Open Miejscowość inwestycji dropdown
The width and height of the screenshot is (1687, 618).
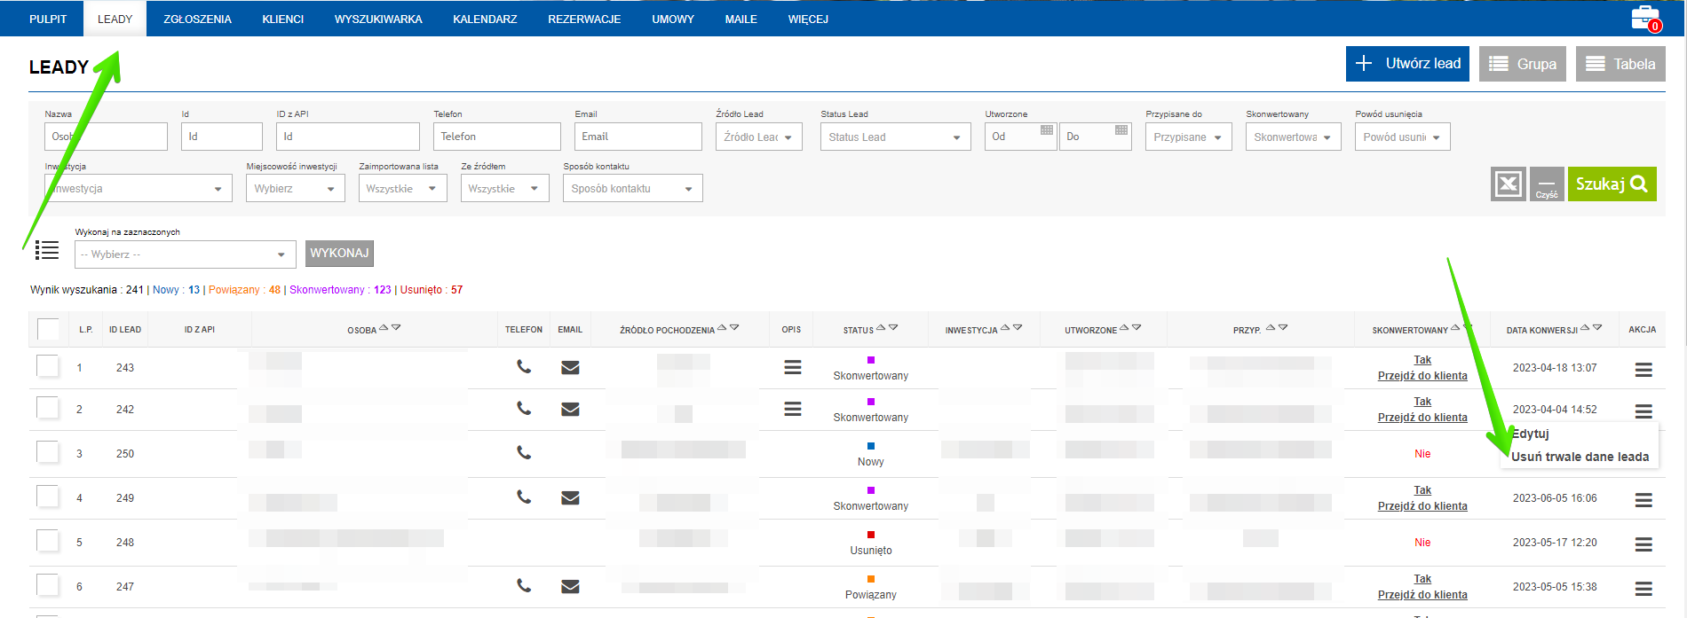click(295, 188)
